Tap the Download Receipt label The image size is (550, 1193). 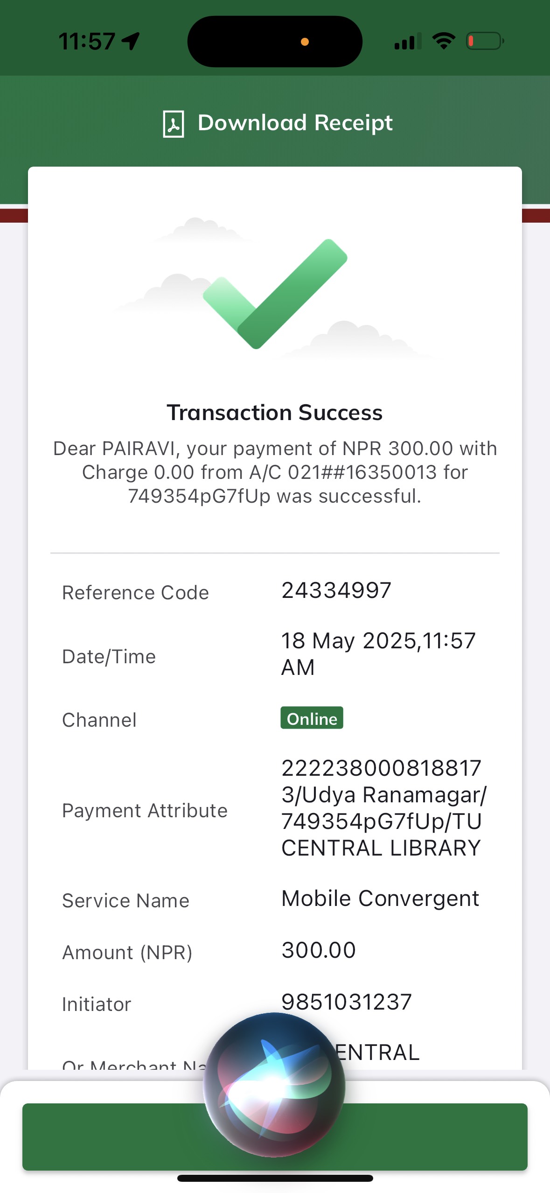click(295, 123)
